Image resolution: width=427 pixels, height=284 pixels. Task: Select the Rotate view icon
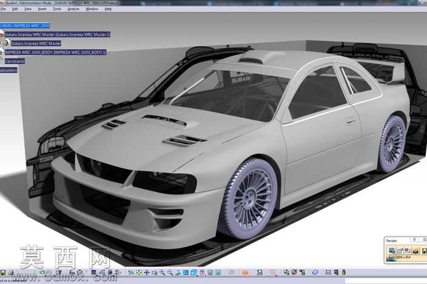[x=155, y=272]
